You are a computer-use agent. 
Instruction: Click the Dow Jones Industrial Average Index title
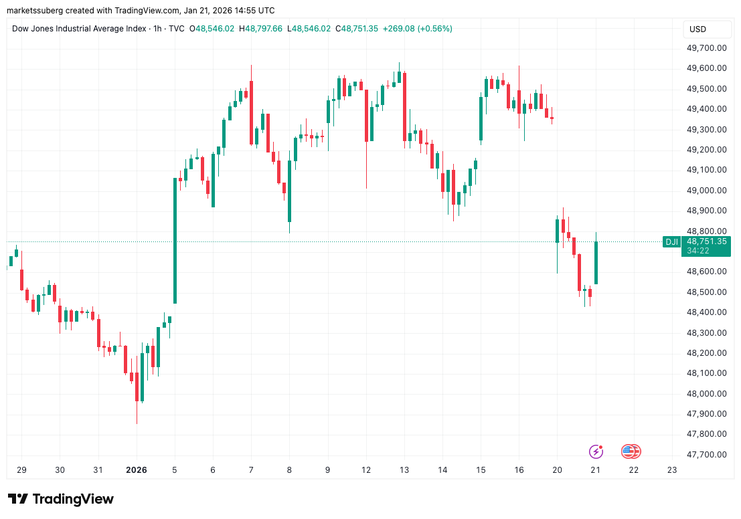coord(78,29)
